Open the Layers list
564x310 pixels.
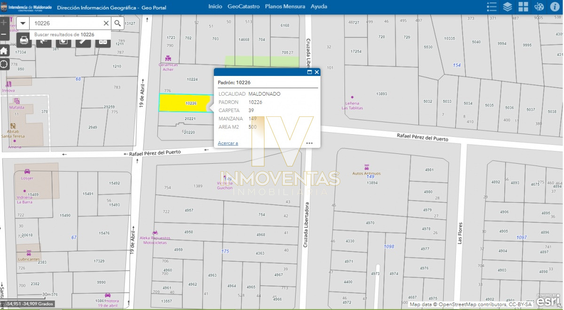tap(507, 6)
